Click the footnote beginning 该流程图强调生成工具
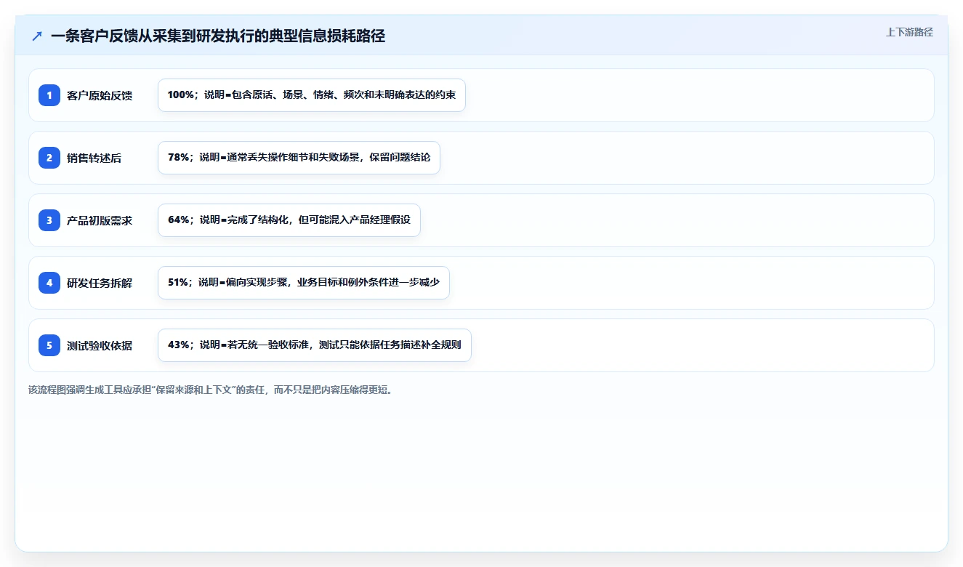This screenshot has width=963, height=567. 212,390
